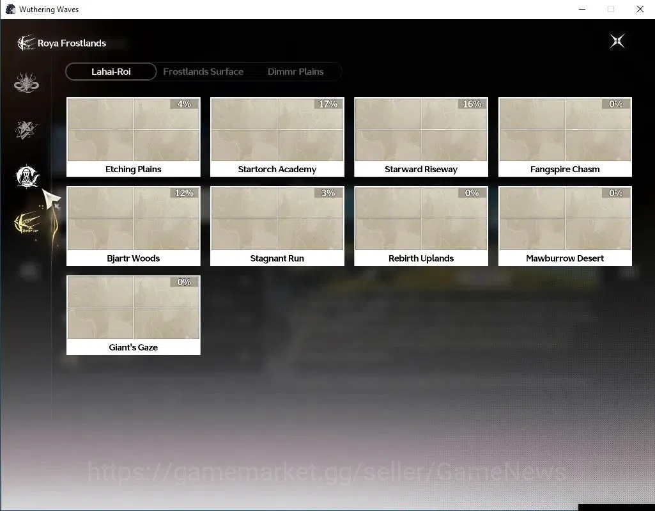Click the 12% badge on Bjartr Woods
Image resolution: width=655 pixels, height=511 pixels.
coord(184,193)
